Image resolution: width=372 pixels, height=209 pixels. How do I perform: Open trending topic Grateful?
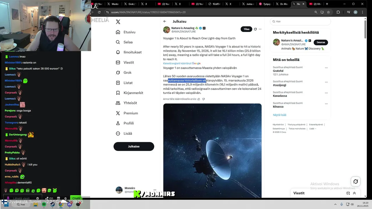(x=278, y=71)
